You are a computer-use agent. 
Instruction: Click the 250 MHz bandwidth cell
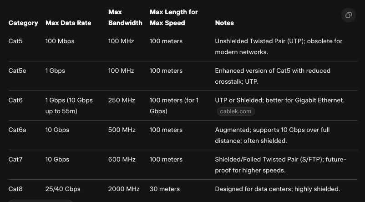pos(122,100)
